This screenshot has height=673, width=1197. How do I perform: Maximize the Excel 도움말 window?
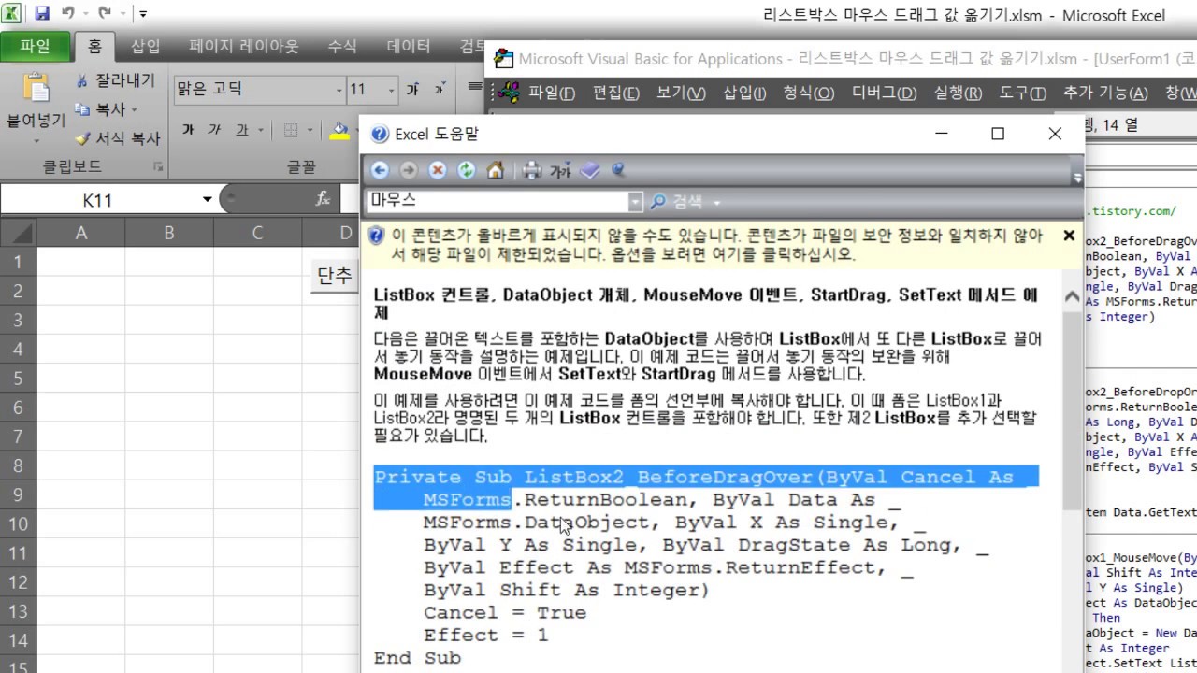click(998, 134)
